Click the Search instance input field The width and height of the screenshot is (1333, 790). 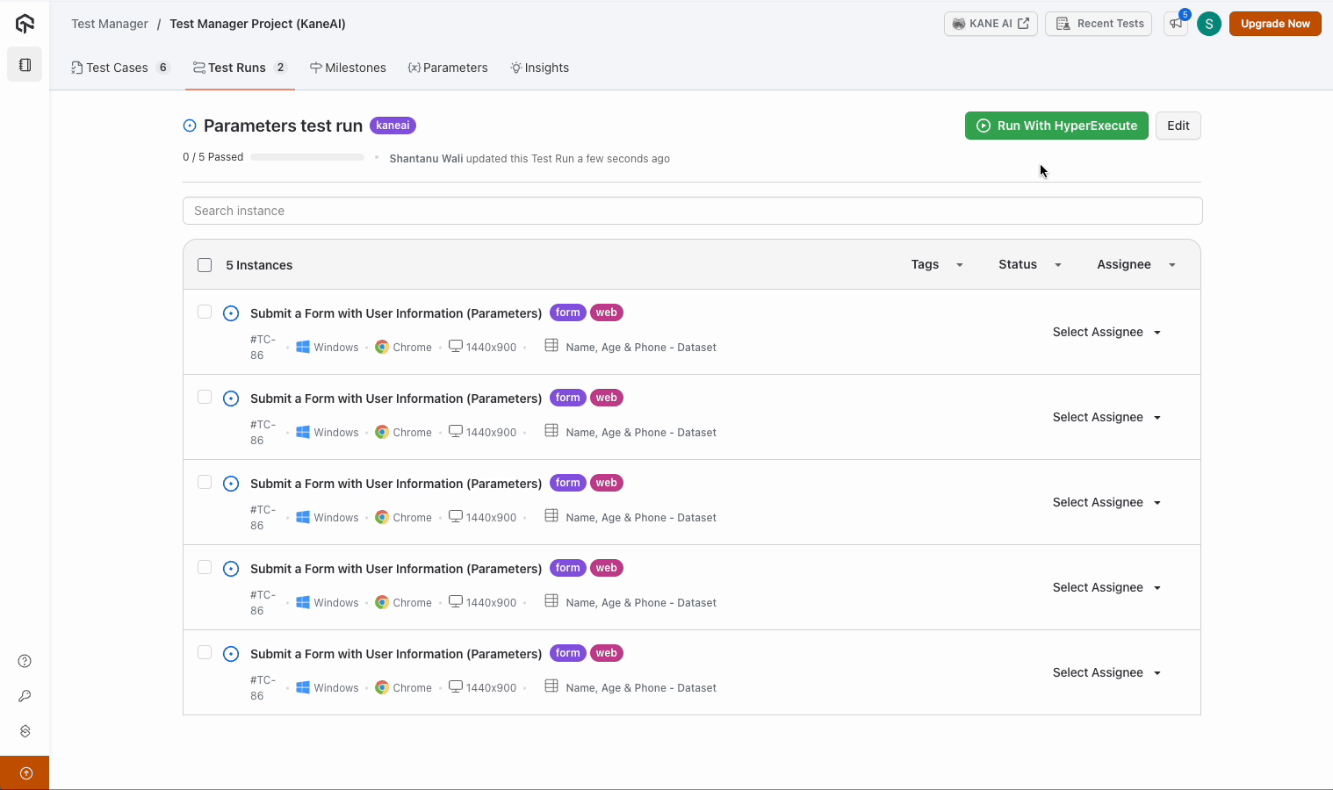tap(692, 211)
